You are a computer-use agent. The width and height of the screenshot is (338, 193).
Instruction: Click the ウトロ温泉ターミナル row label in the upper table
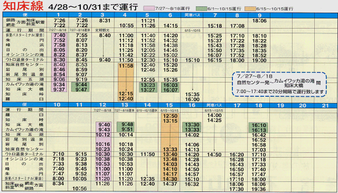(x=25, y=60)
